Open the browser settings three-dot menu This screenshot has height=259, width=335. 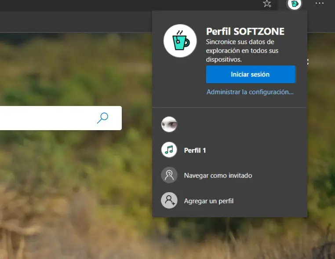click(320, 3)
